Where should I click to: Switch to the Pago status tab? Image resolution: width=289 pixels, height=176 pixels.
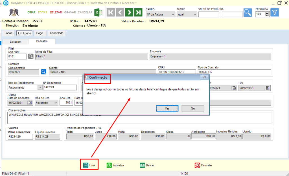[40, 33]
